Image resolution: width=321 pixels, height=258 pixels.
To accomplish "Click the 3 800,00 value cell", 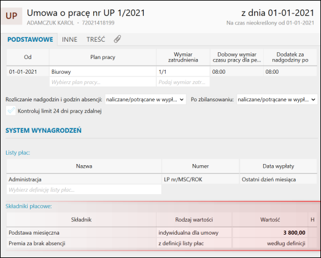I will pyautogui.click(x=270, y=233).
